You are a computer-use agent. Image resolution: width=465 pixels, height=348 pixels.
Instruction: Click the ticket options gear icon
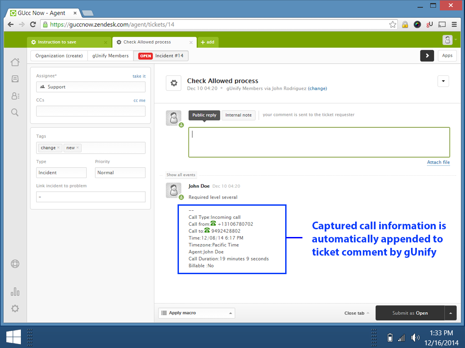click(x=173, y=83)
